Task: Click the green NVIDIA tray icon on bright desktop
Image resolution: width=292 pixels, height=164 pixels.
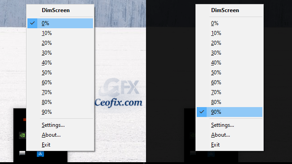Action: pos(22,135)
